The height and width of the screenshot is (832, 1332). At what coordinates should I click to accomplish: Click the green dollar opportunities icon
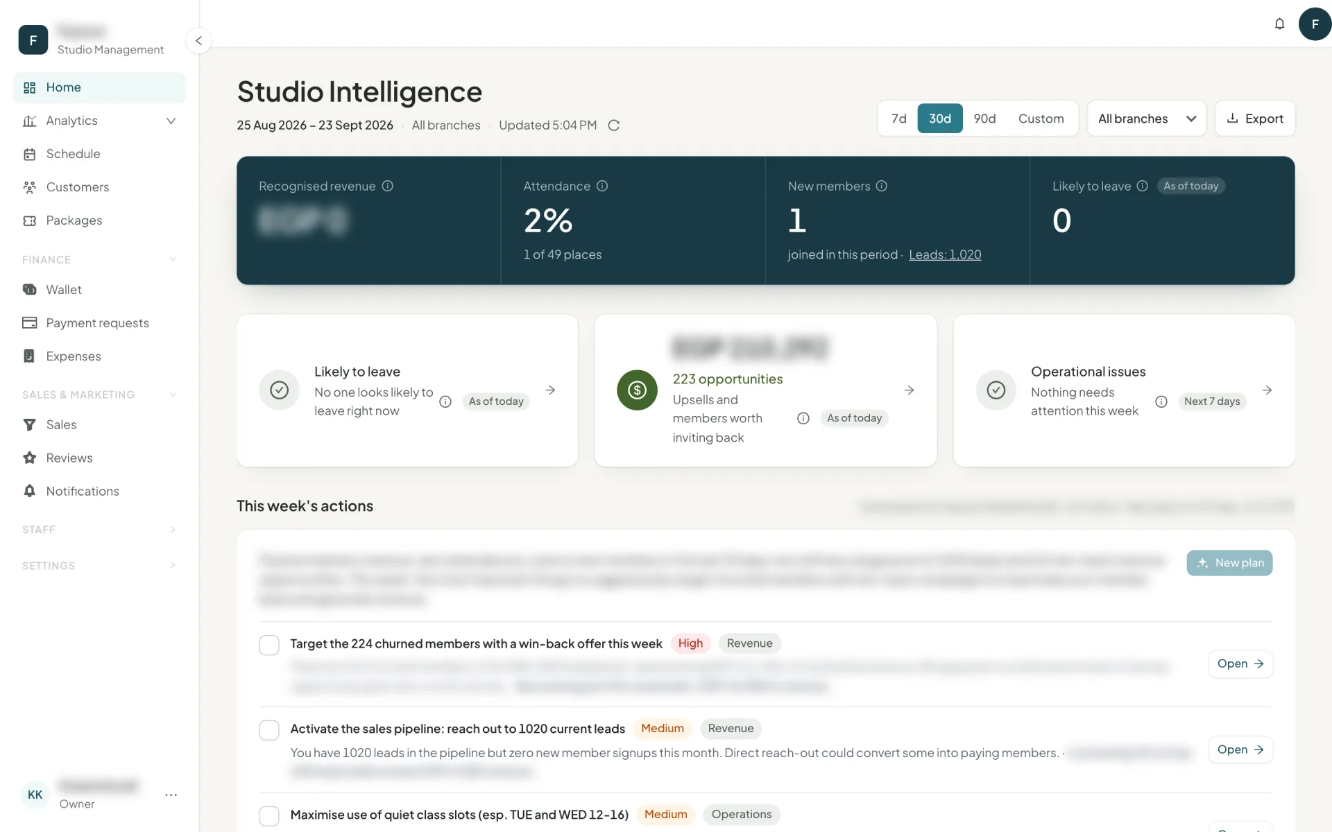click(637, 390)
